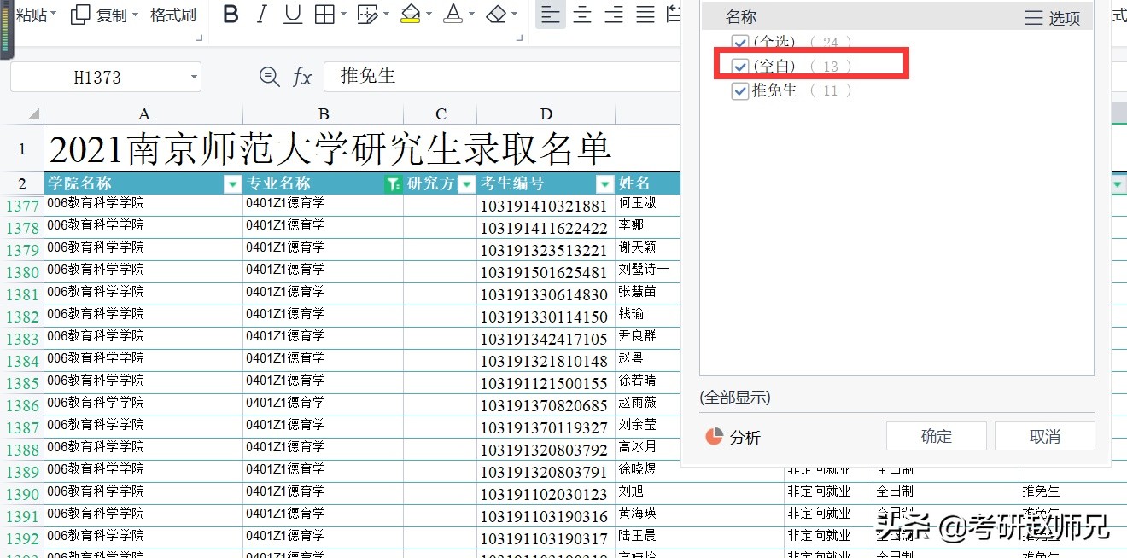Click the 粘贴 paste command
This screenshot has width=1127, height=558.
coord(32,15)
